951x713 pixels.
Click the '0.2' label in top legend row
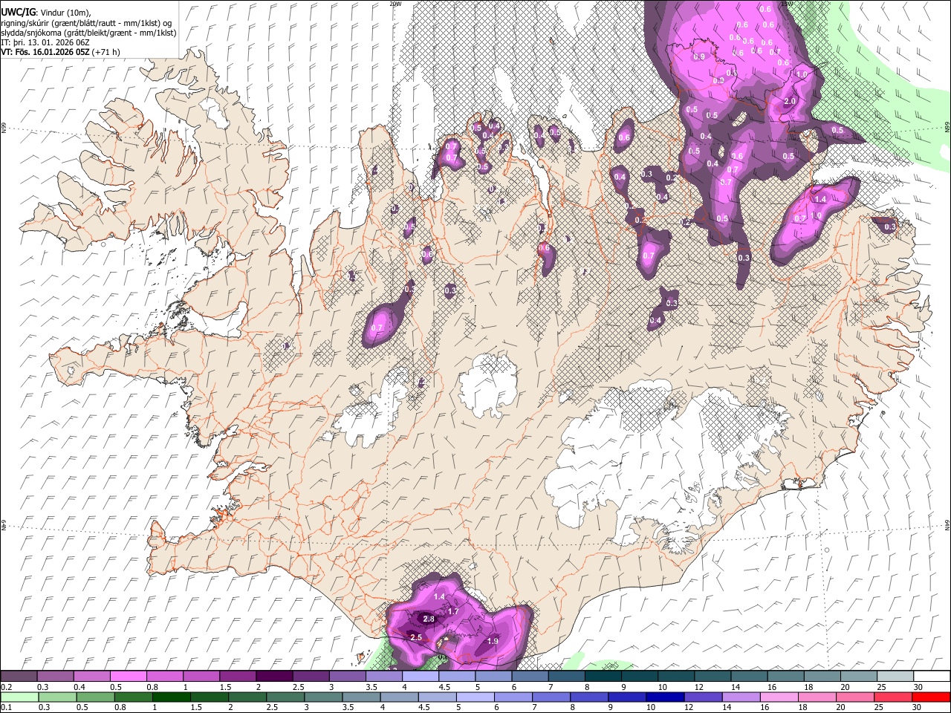pyautogui.click(x=6, y=687)
